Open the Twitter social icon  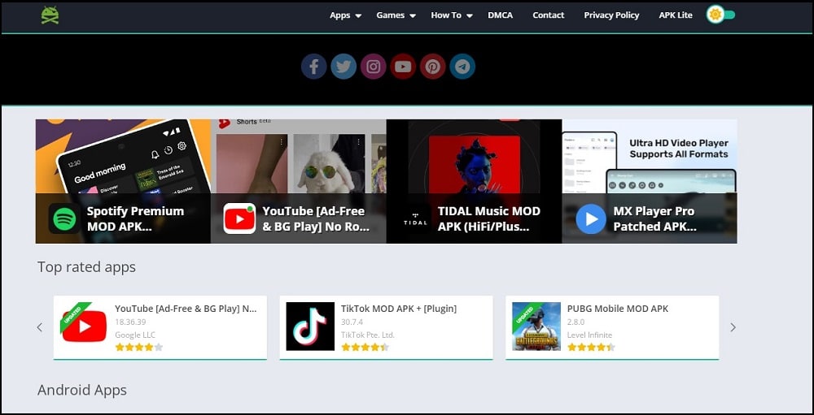pyautogui.click(x=344, y=67)
